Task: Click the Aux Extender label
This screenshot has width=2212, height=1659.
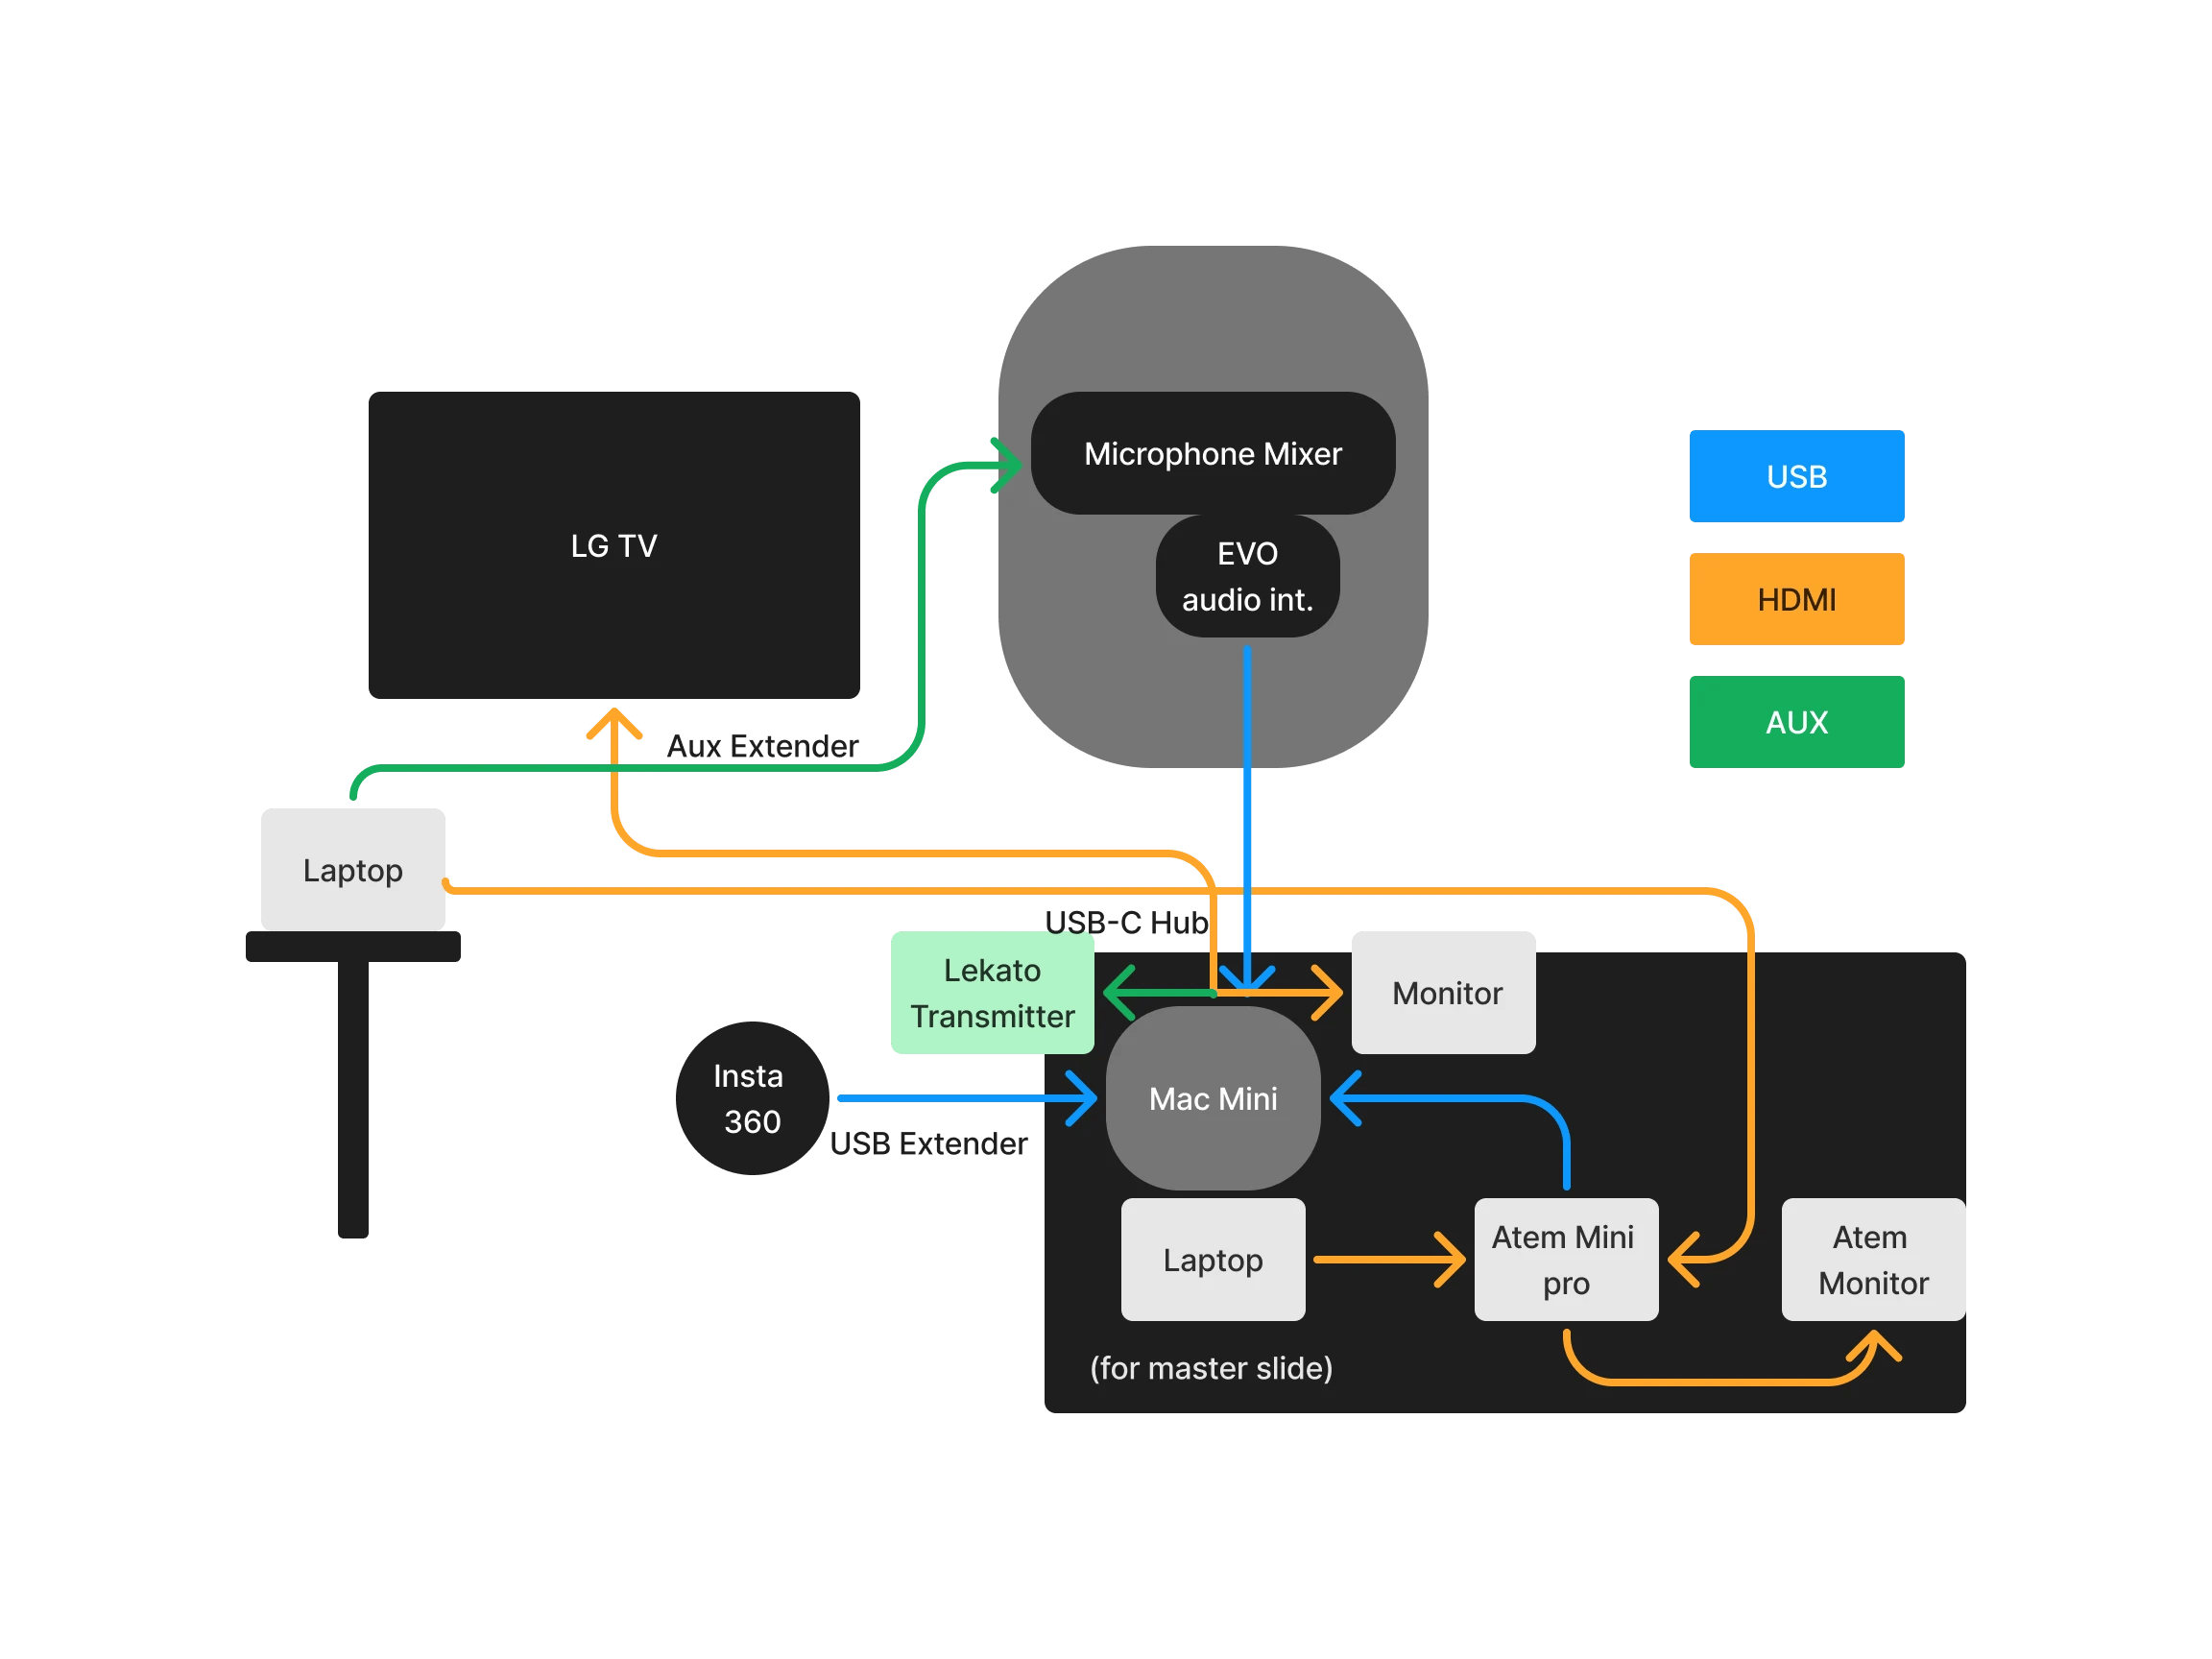Action: click(762, 746)
